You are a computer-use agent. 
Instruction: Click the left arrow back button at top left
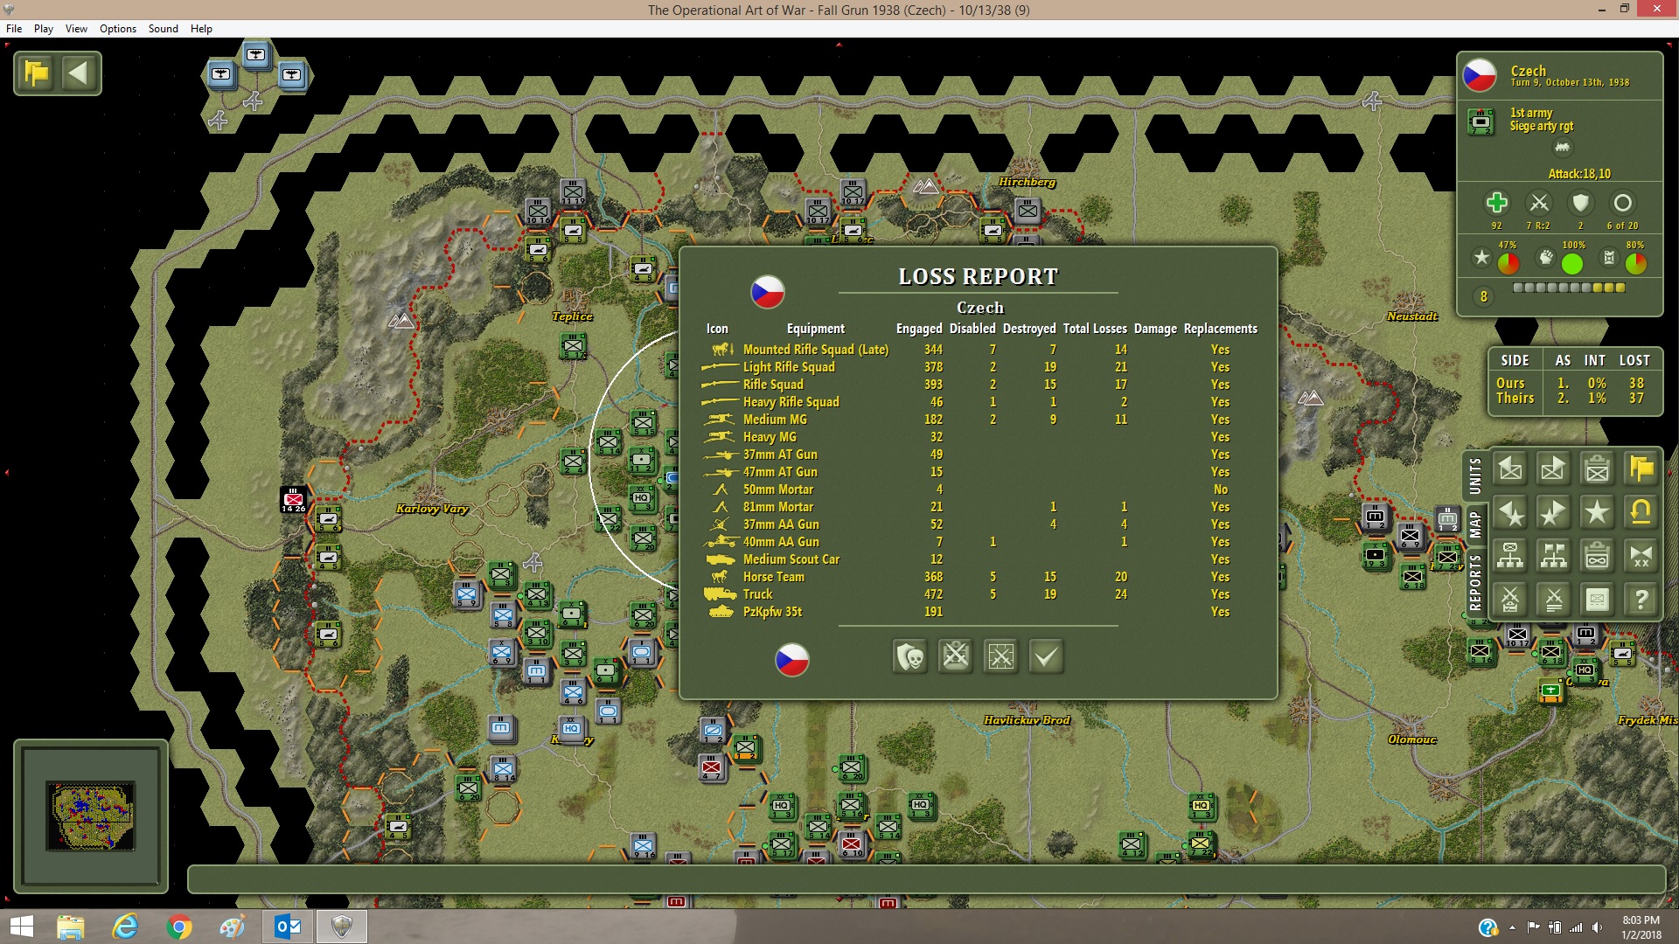click(x=79, y=73)
